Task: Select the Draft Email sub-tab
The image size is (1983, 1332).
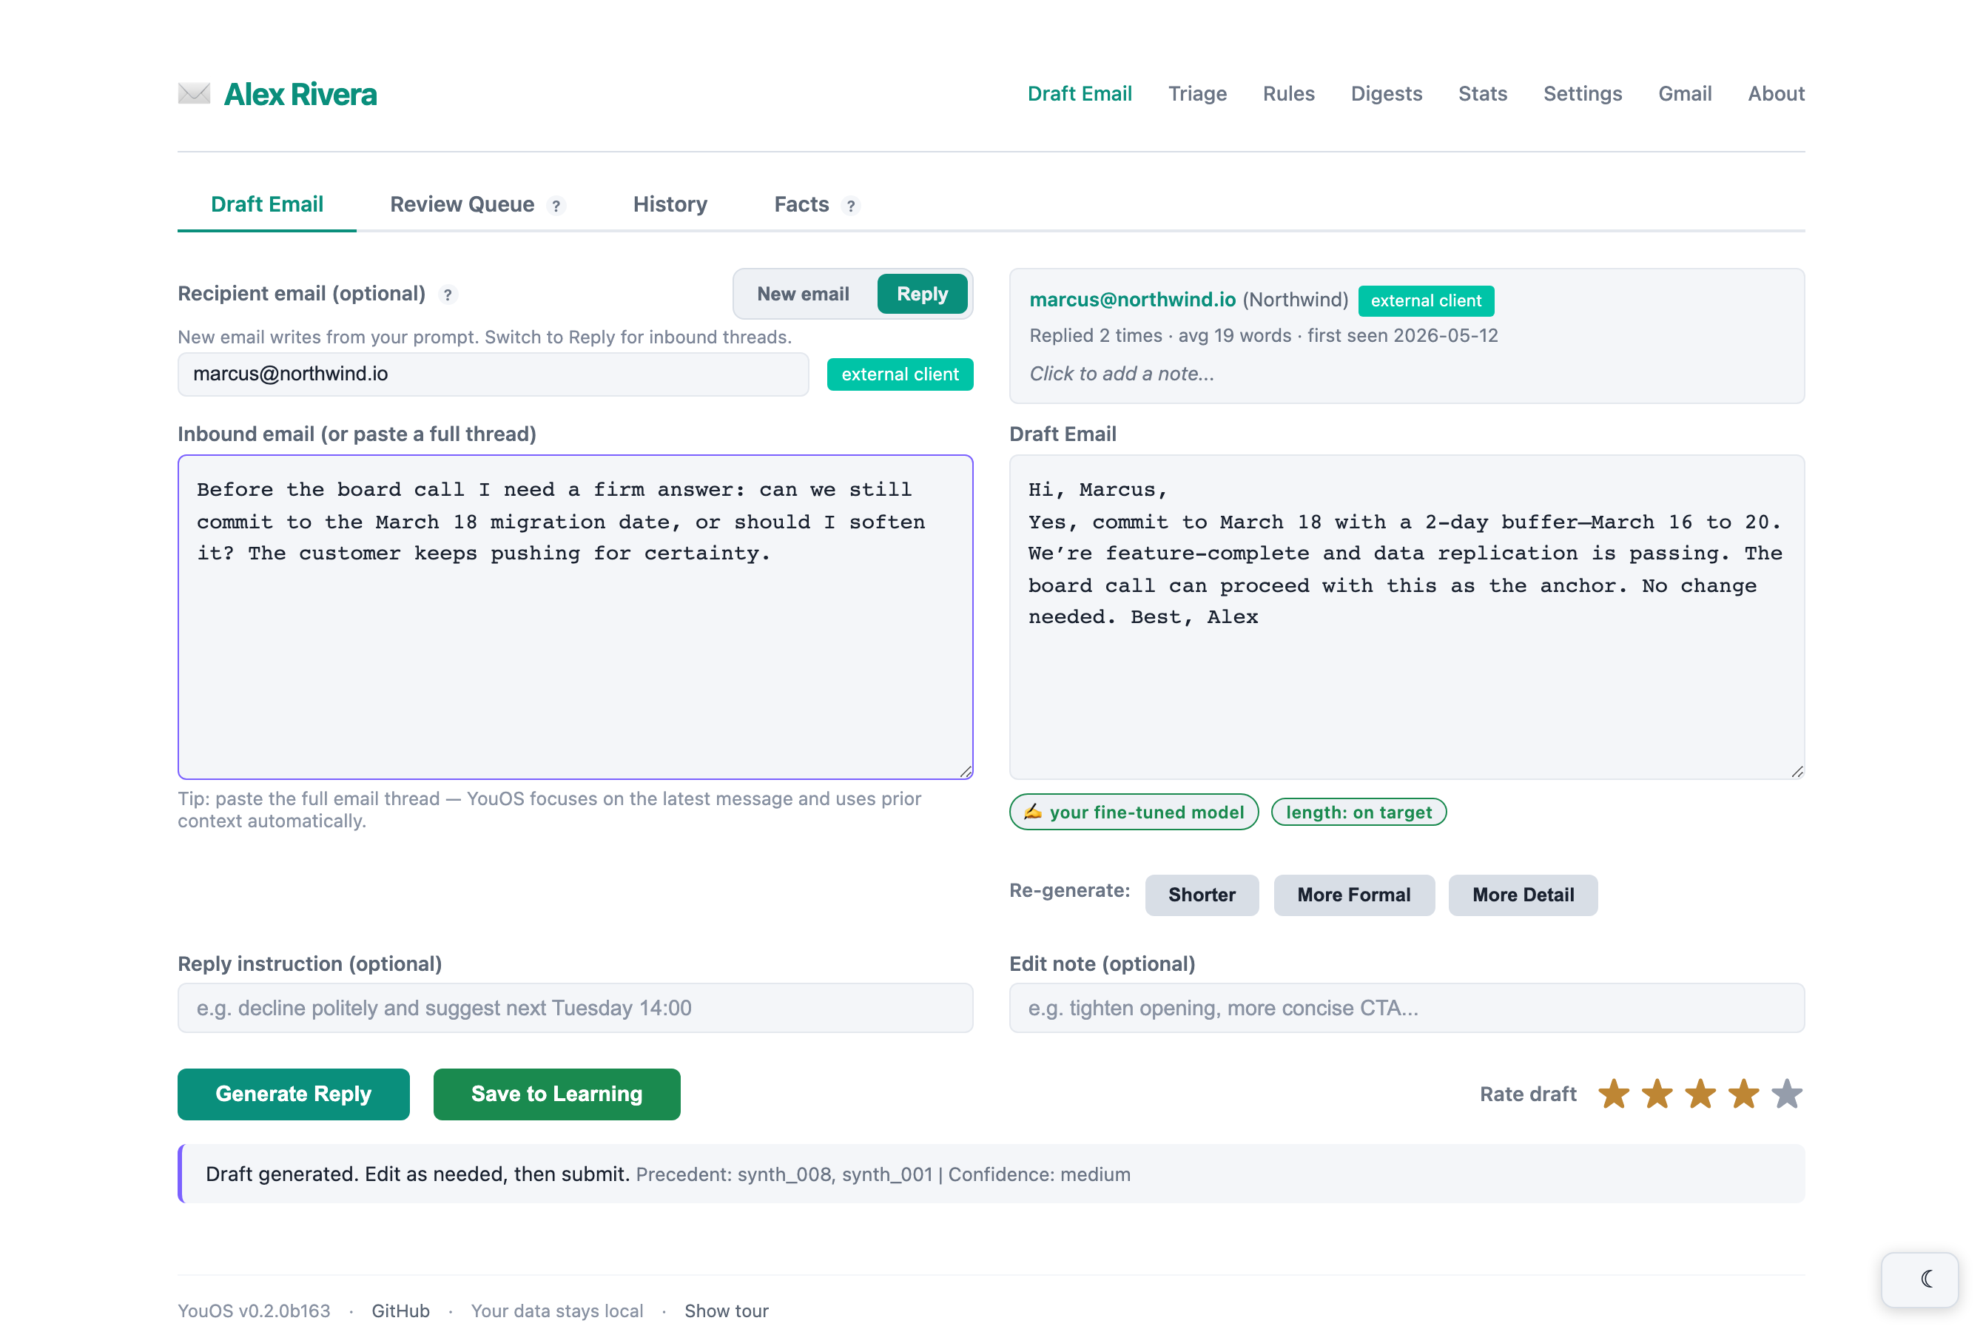Action: tap(266, 205)
